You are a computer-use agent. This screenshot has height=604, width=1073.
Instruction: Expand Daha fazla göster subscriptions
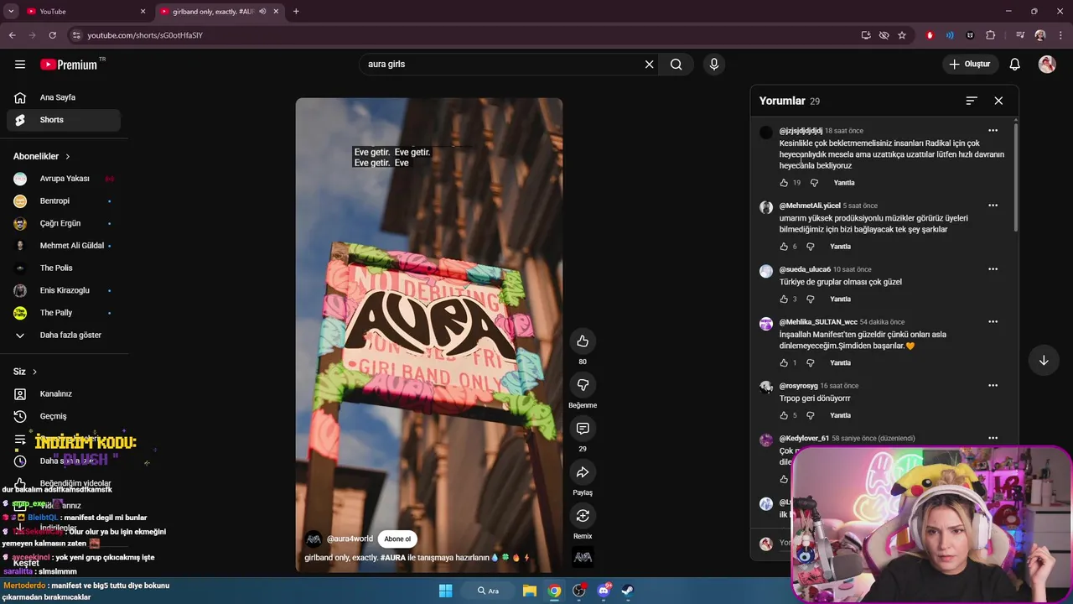pos(64,335)
